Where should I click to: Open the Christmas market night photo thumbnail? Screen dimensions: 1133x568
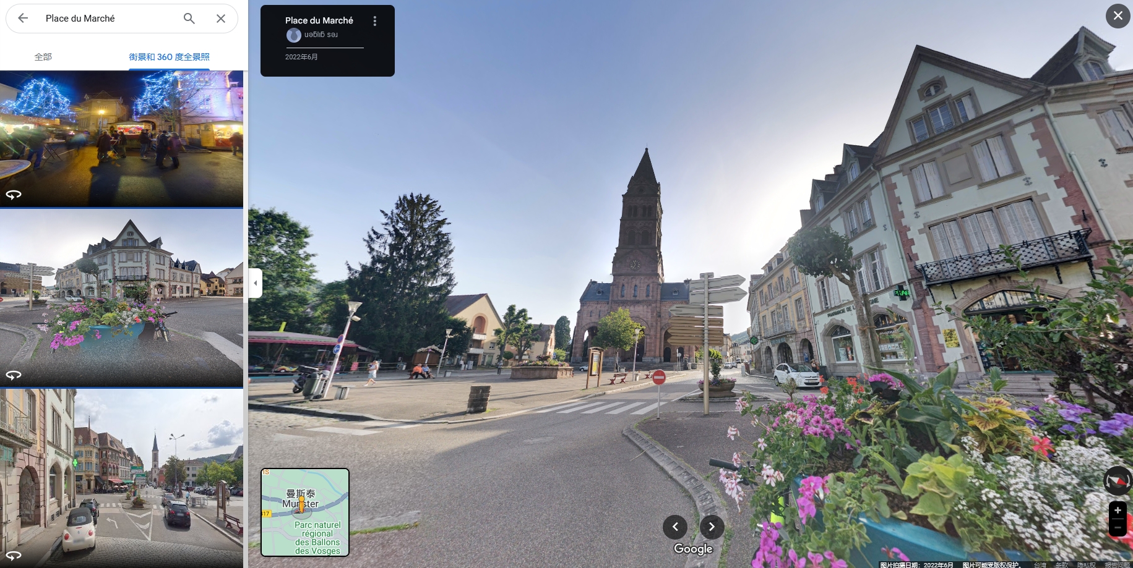coord(121,138)
